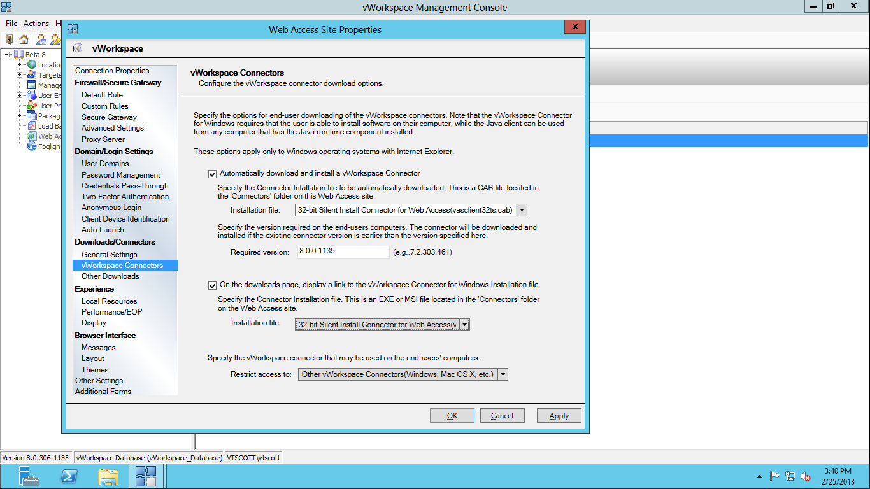
Task: Click the User Environment icon in tree
Action: (32, 95)
